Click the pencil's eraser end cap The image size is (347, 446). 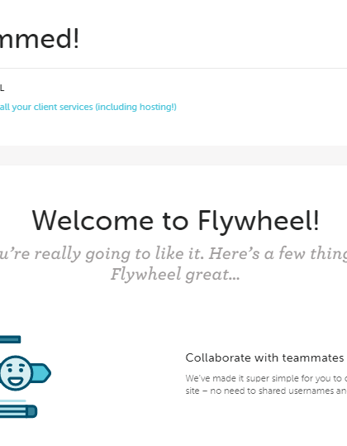pyautogui.click(x=32, y=411)
